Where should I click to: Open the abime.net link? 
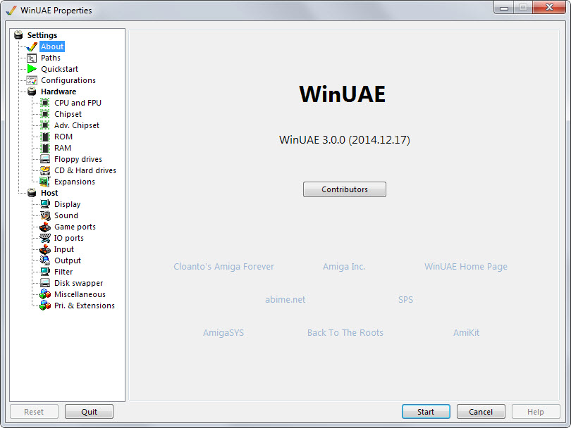pos(285,300)
